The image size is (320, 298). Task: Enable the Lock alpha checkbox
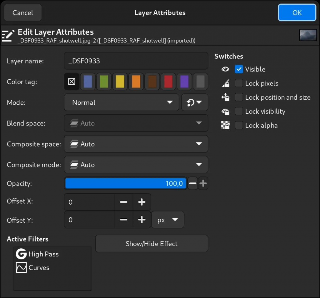coord(239,125)
